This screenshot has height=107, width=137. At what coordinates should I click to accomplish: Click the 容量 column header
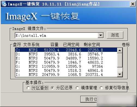(54, 45)
